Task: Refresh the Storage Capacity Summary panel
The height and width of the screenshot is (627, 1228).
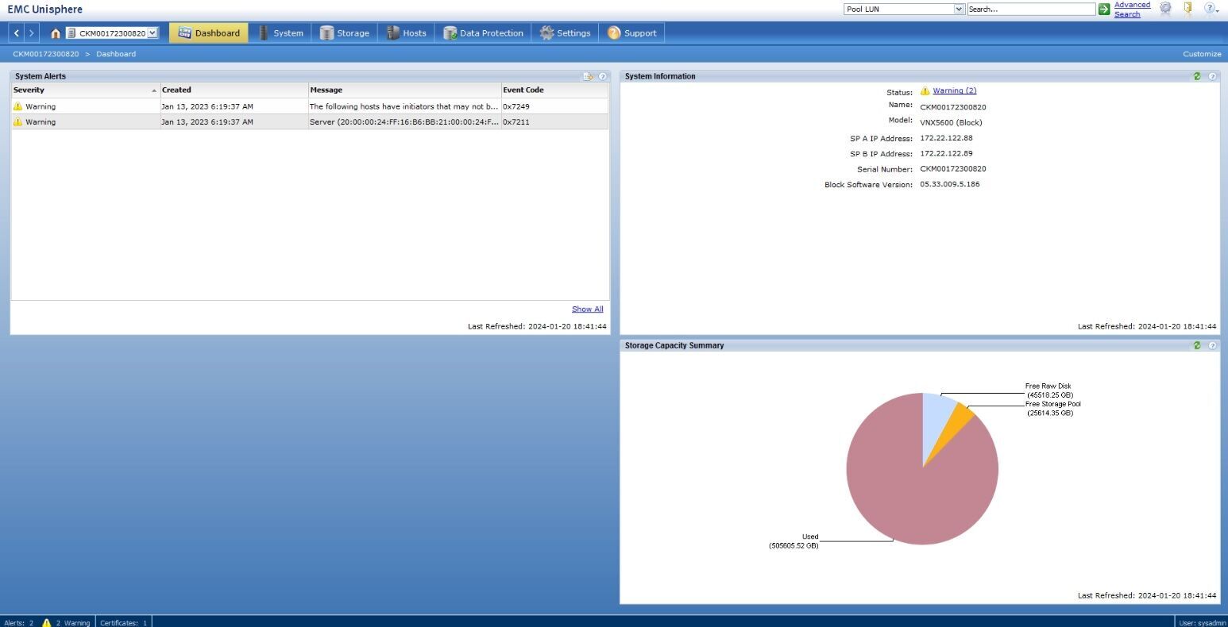Action: [x=1197, y=345]
